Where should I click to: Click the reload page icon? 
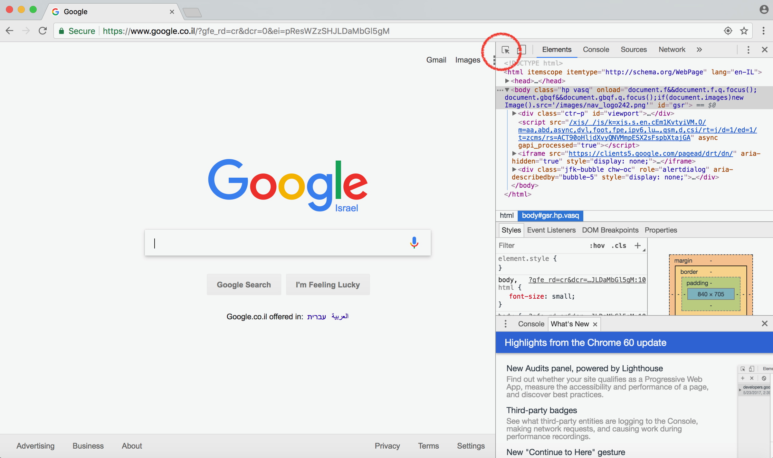tap(43, 31)
